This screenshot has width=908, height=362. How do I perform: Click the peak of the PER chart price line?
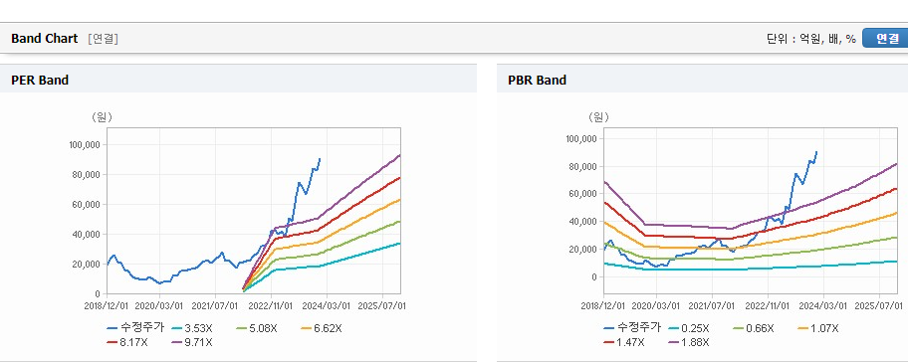pyautogui.click(x=320, y=158)
